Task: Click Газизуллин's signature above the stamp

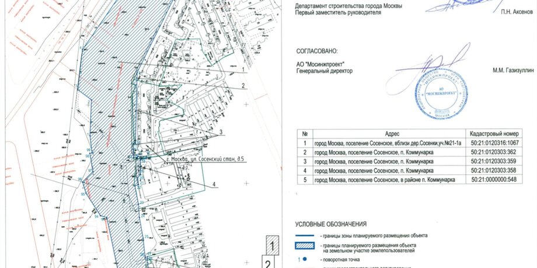Action: tap(432, 65)
